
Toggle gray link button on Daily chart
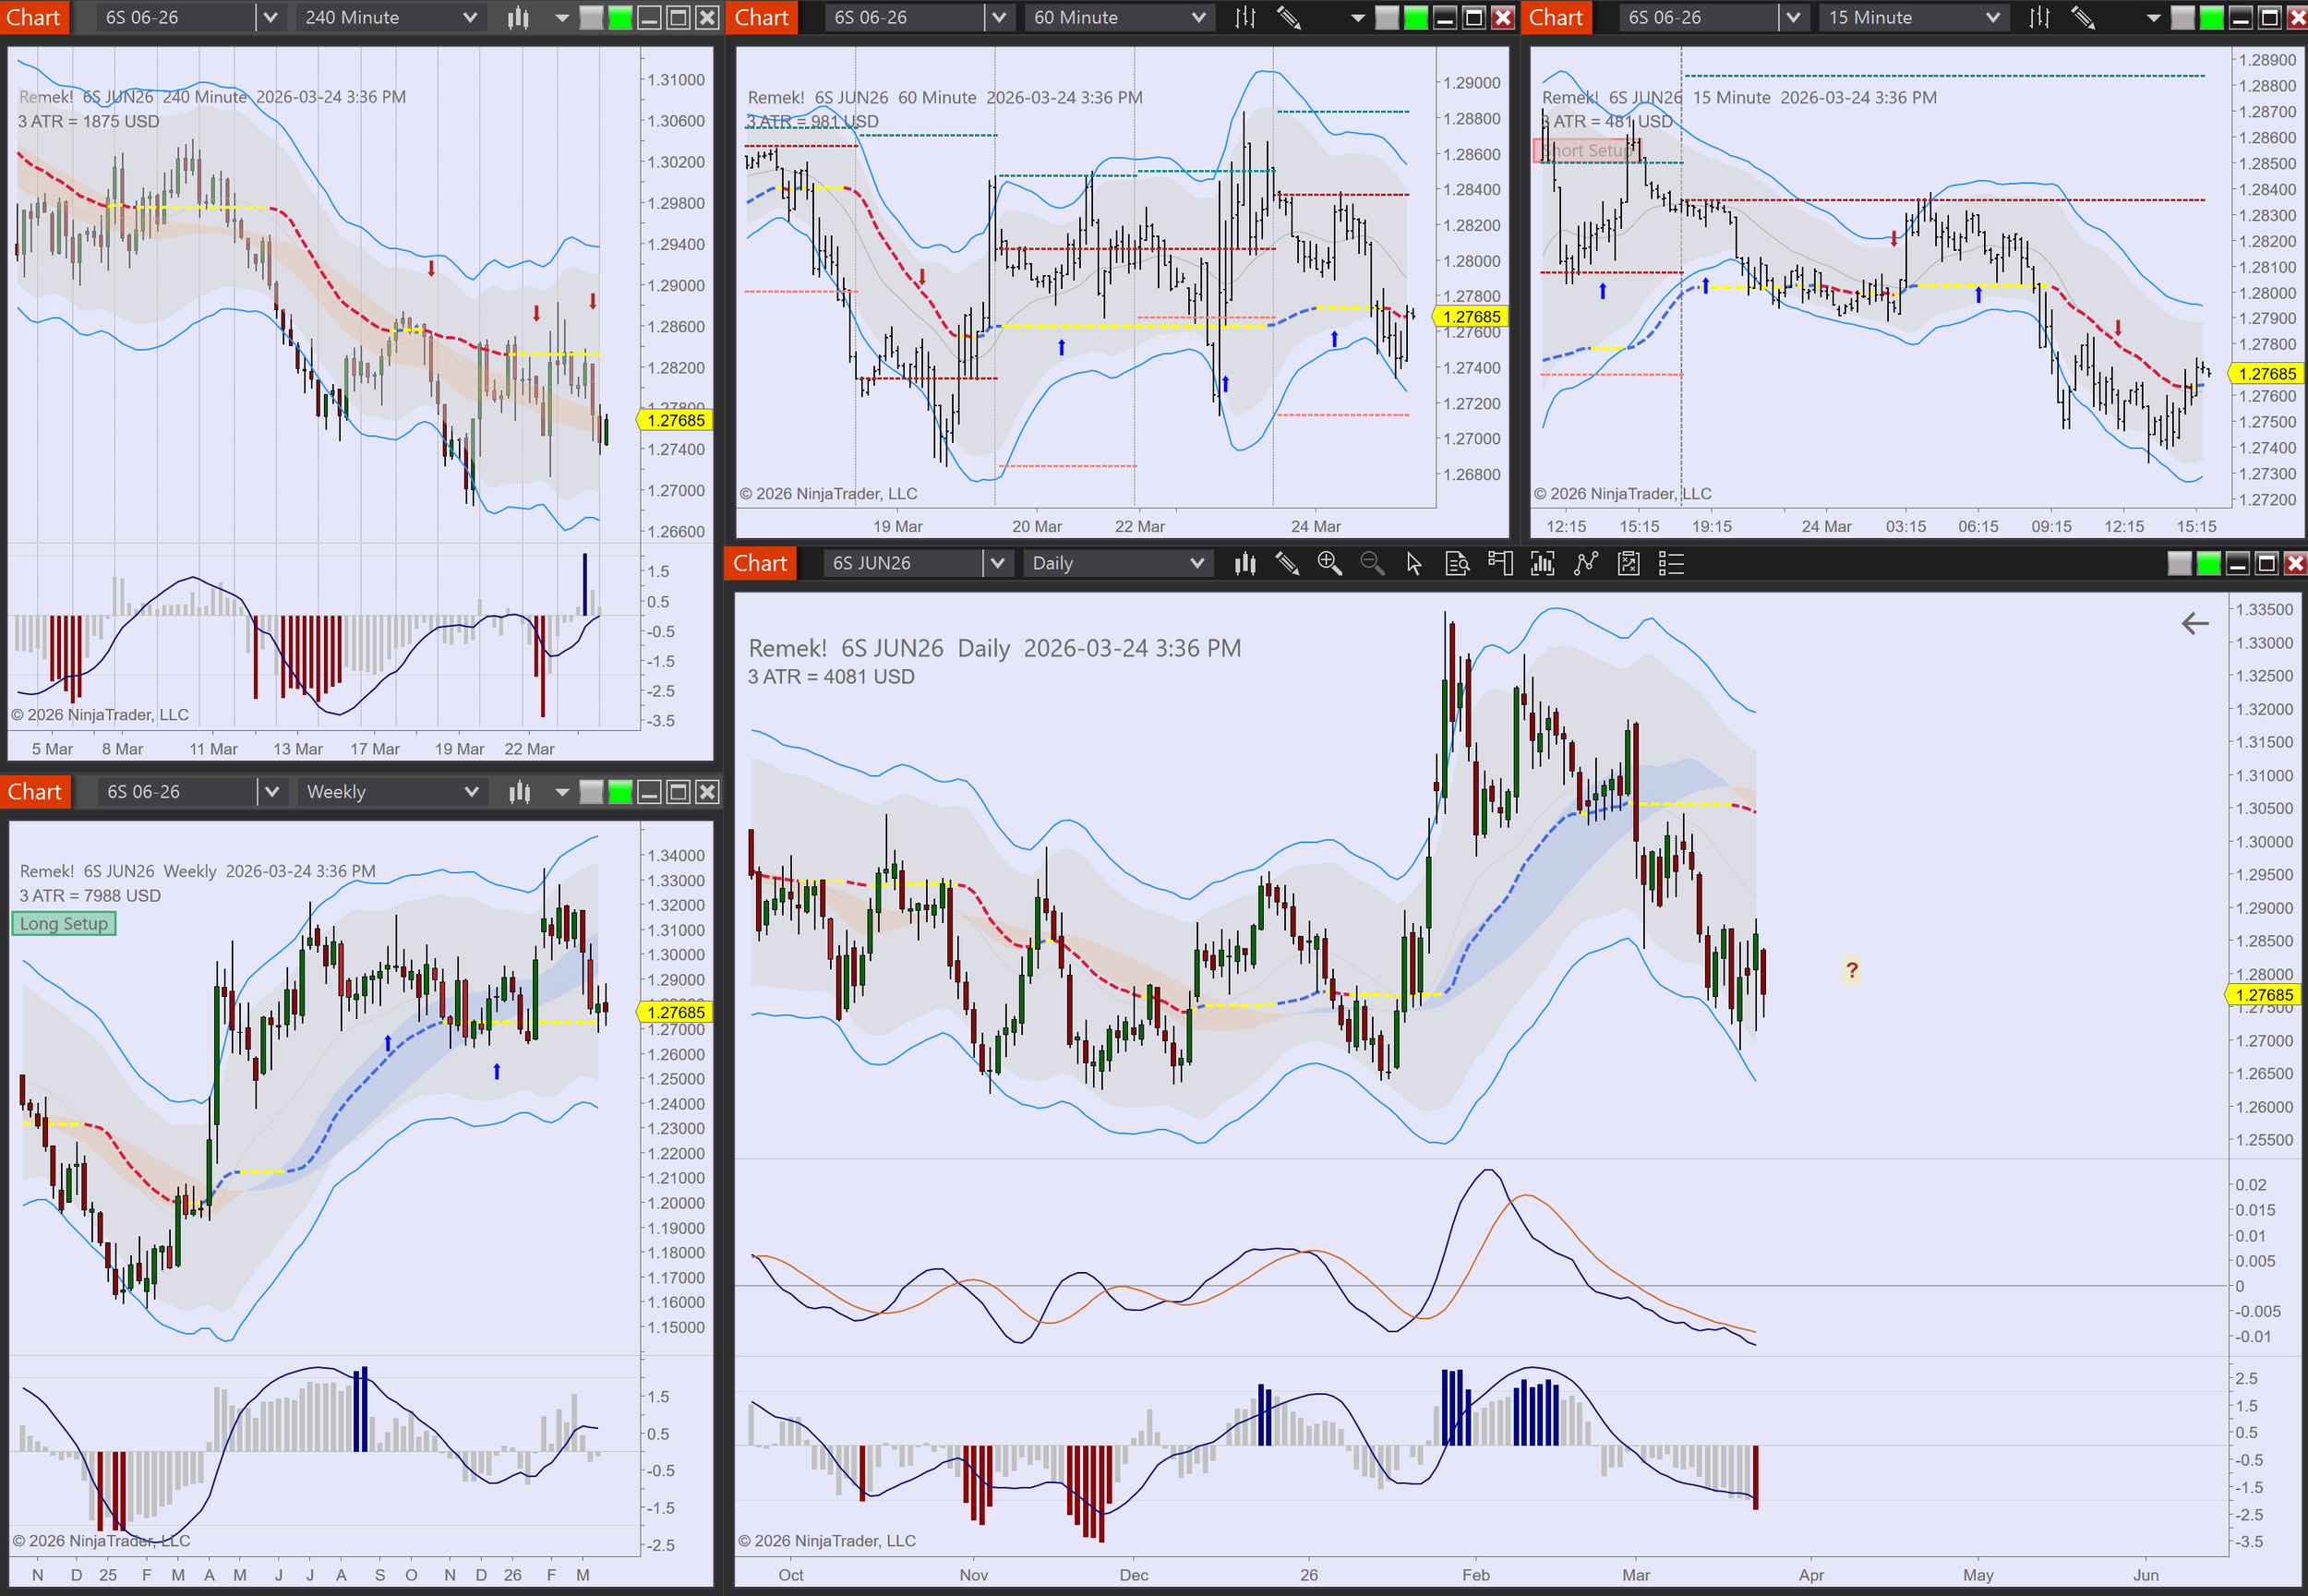[2179, 564]
